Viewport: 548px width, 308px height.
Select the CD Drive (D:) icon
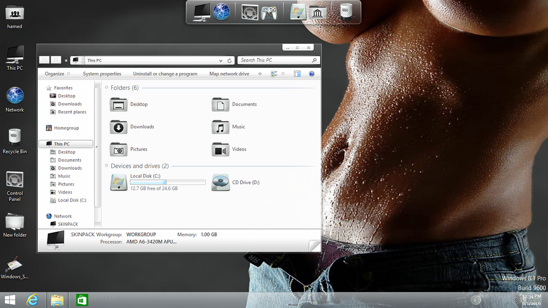point(220,182)
